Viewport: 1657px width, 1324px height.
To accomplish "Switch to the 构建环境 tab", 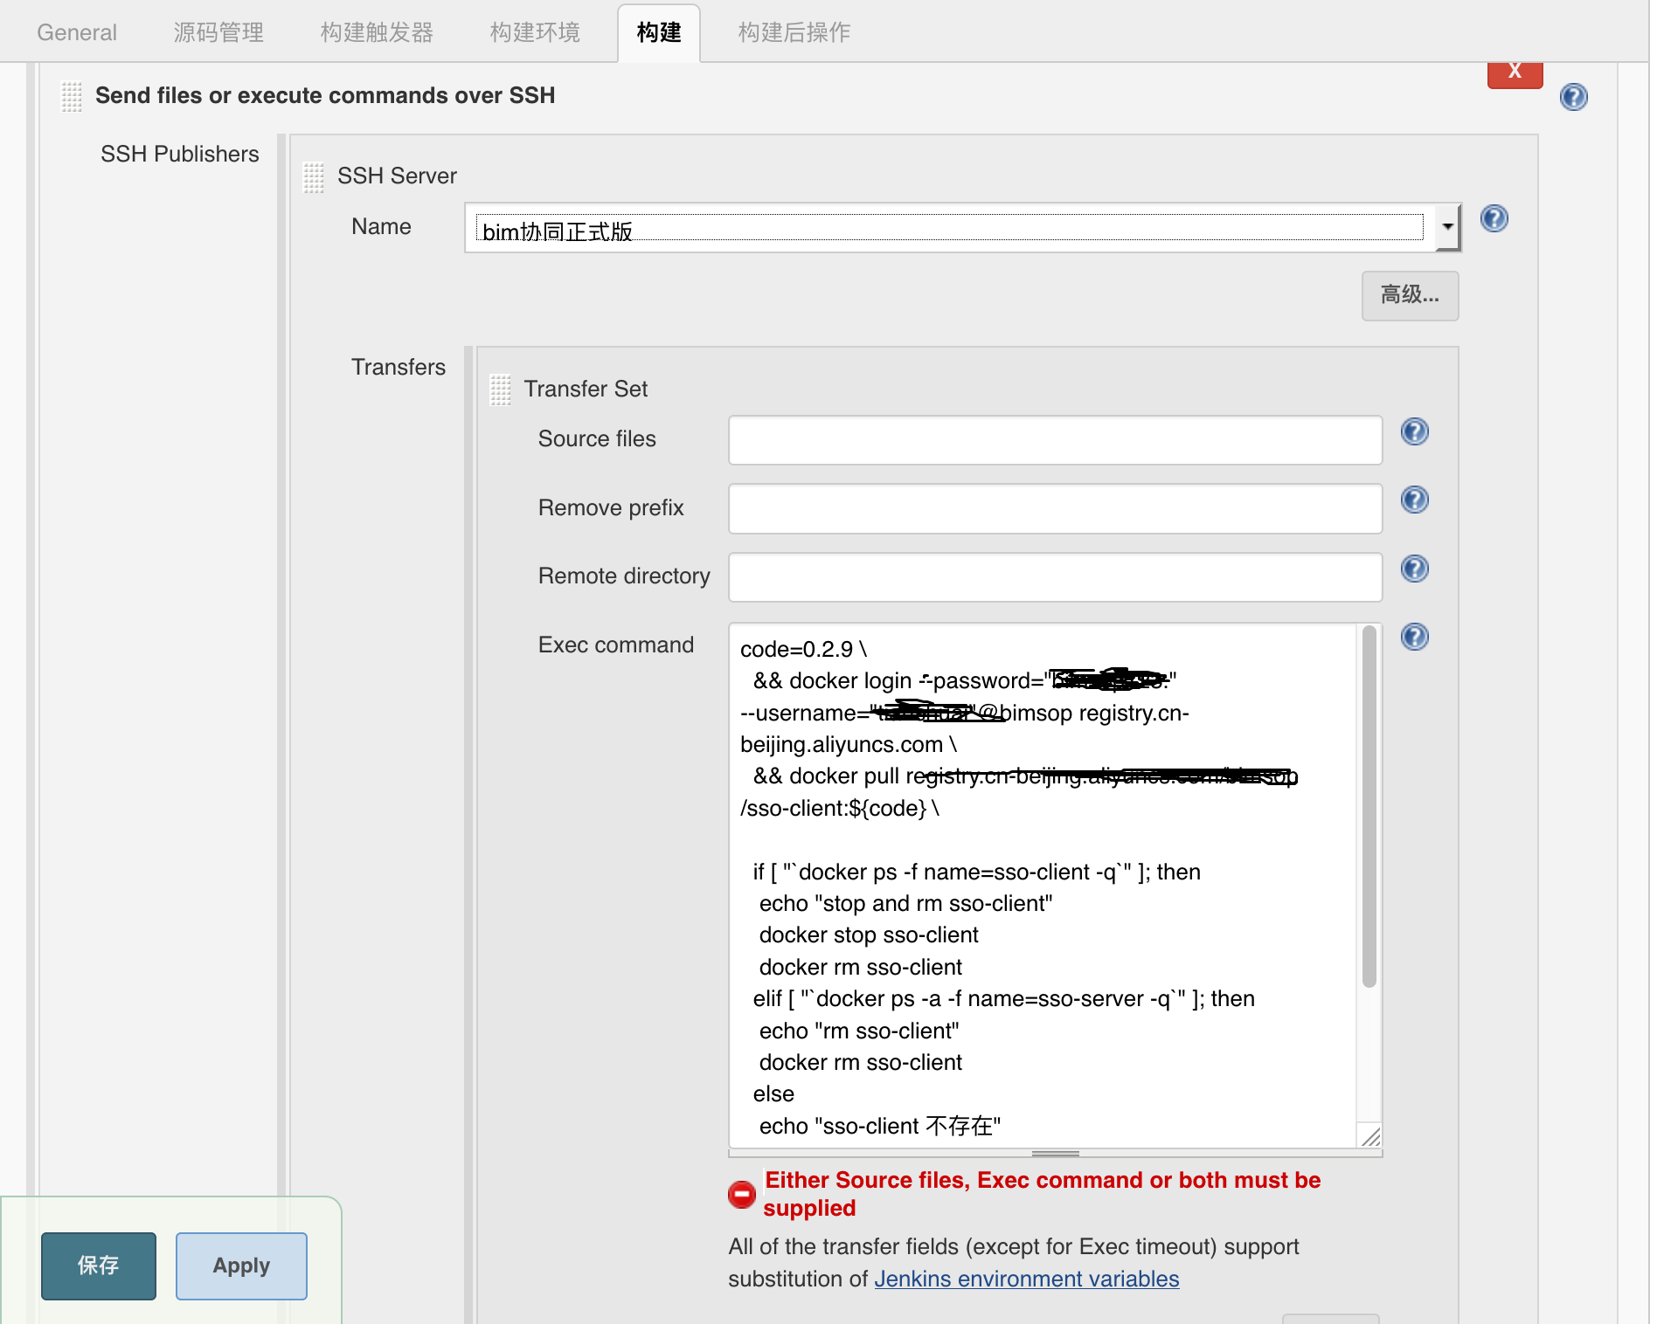I will coord(535,32).
